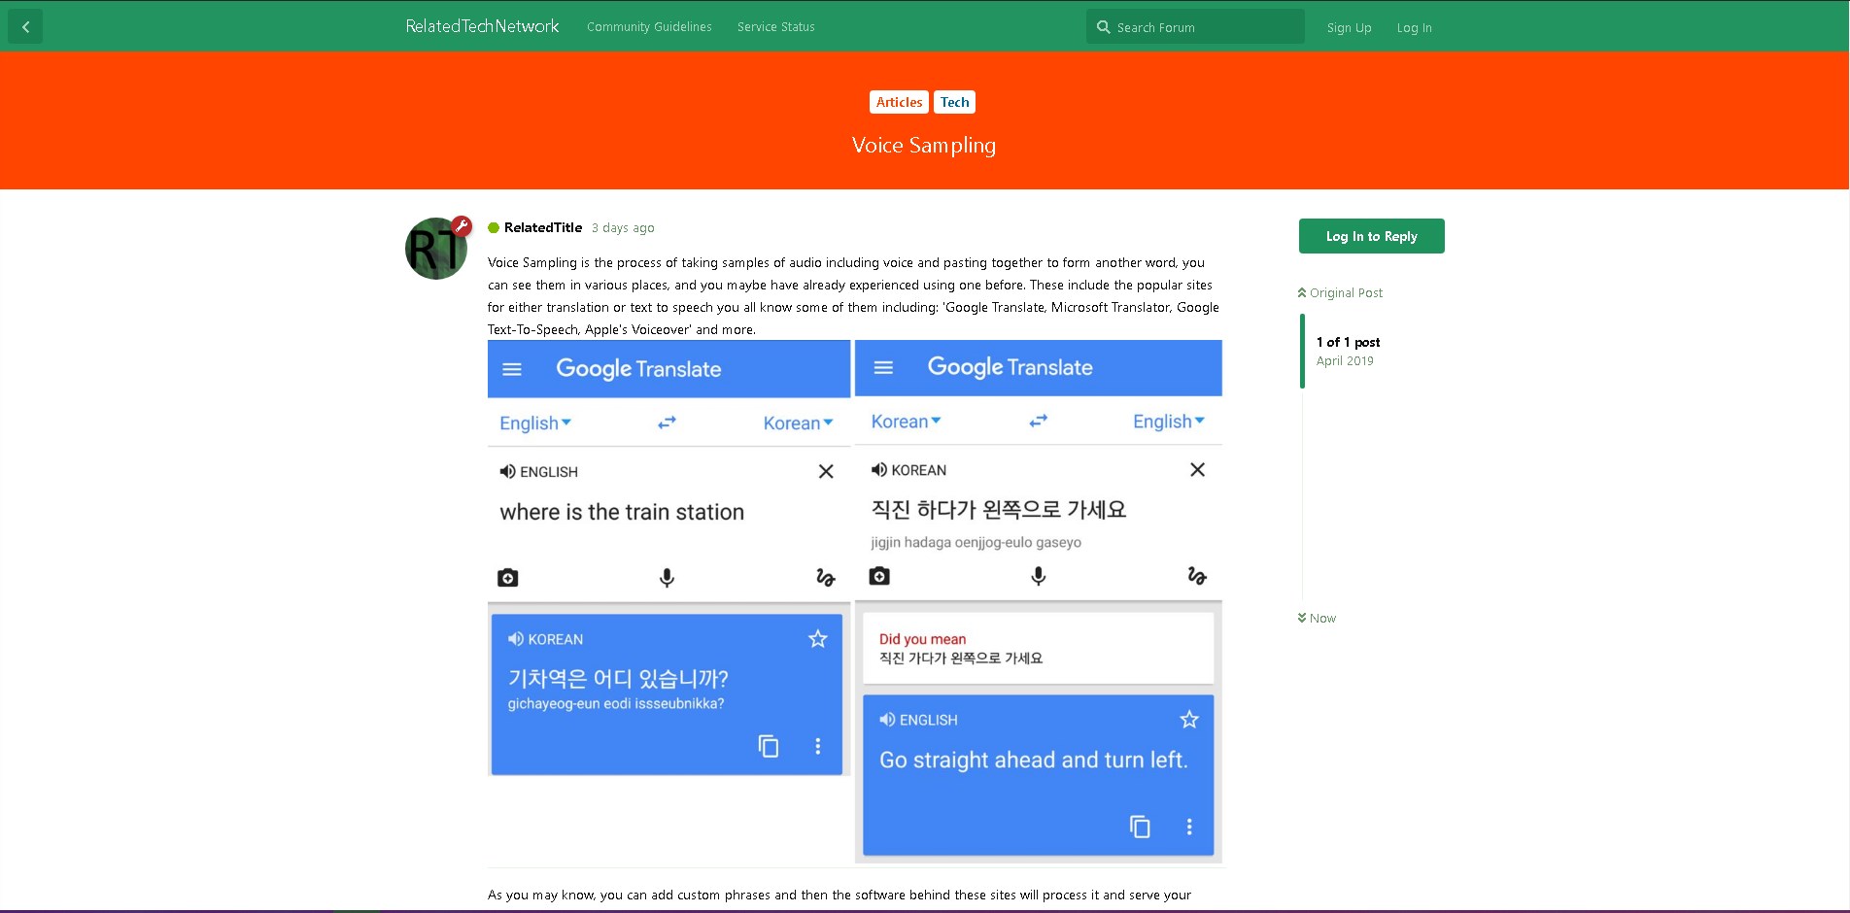The height and width of the screenshot is (913, 1850).
Task: Jump to Now in post timeline
Action: pyautogui.click(x=1317, y=618)
